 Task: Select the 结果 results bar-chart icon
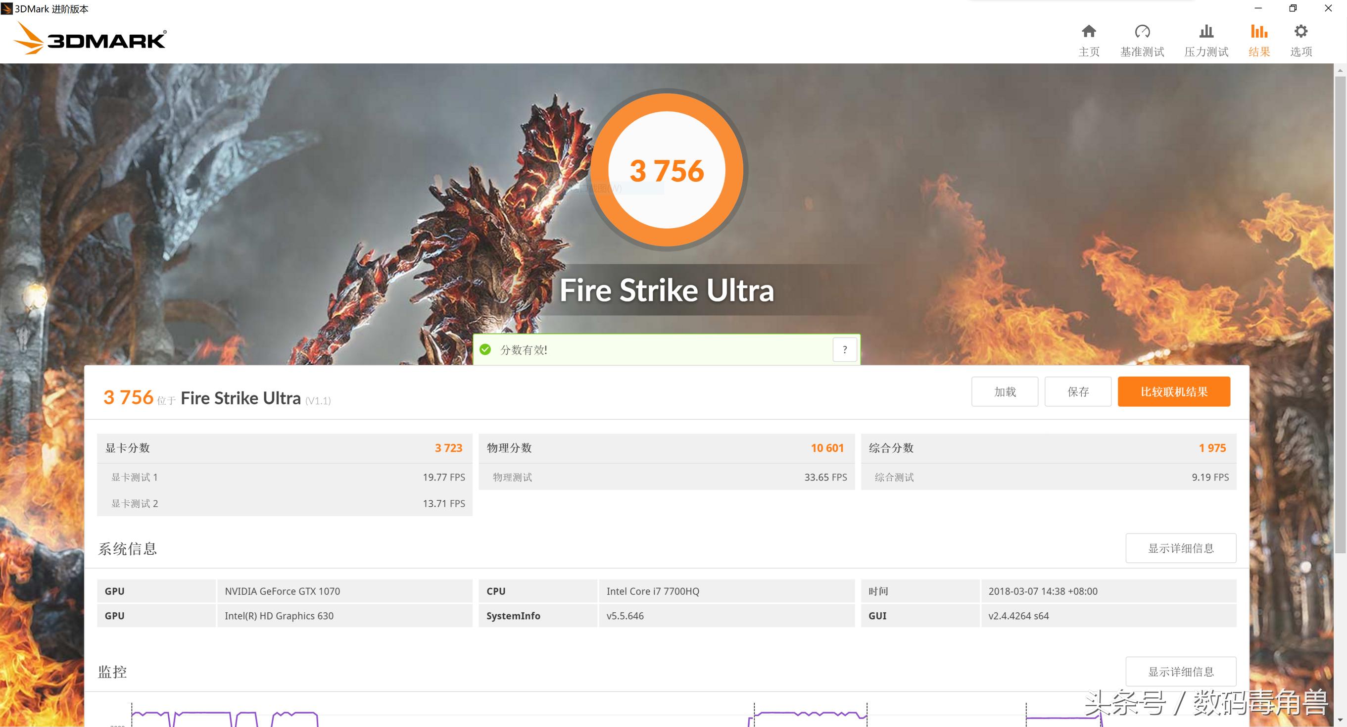(x=1258, y=32)
